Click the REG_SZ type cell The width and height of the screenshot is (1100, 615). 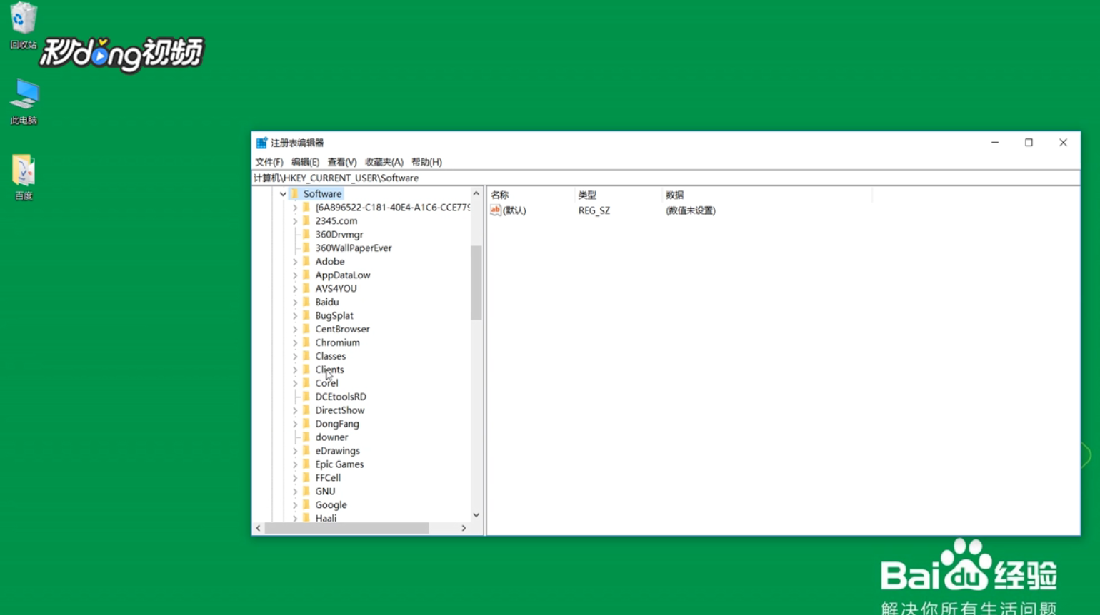click(594, 210)
